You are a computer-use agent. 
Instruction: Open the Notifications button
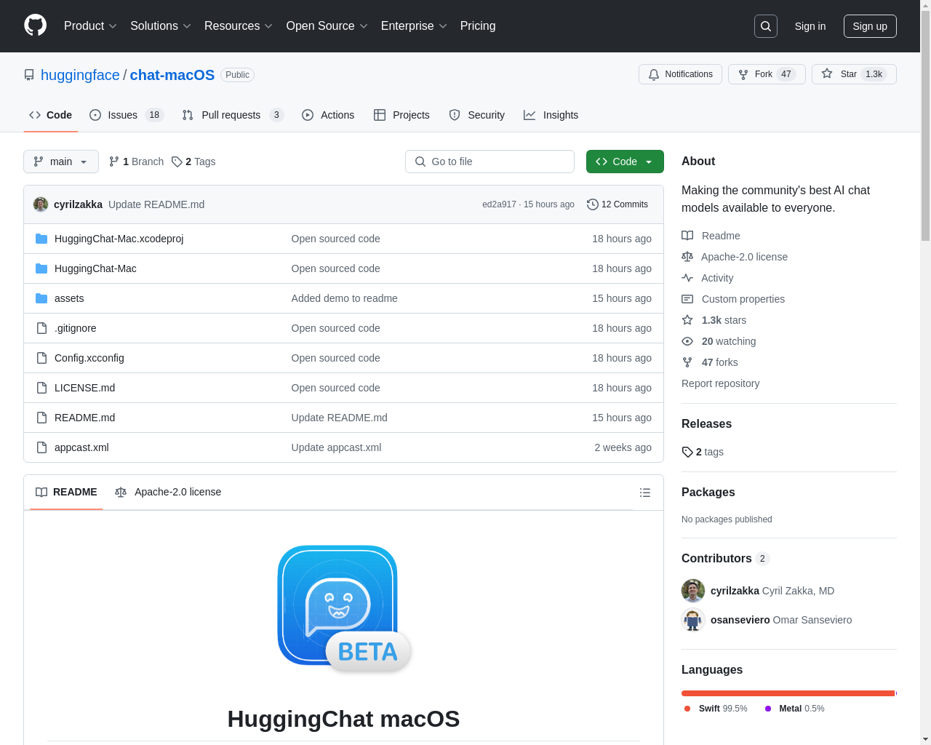point(680,74)
